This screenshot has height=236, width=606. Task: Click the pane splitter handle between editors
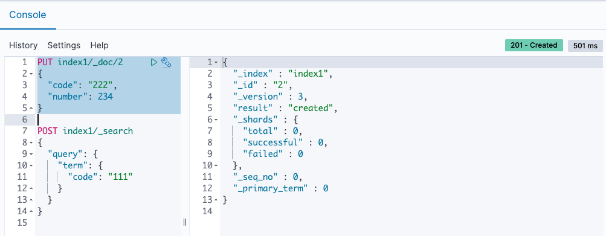[x=185, y=222]
